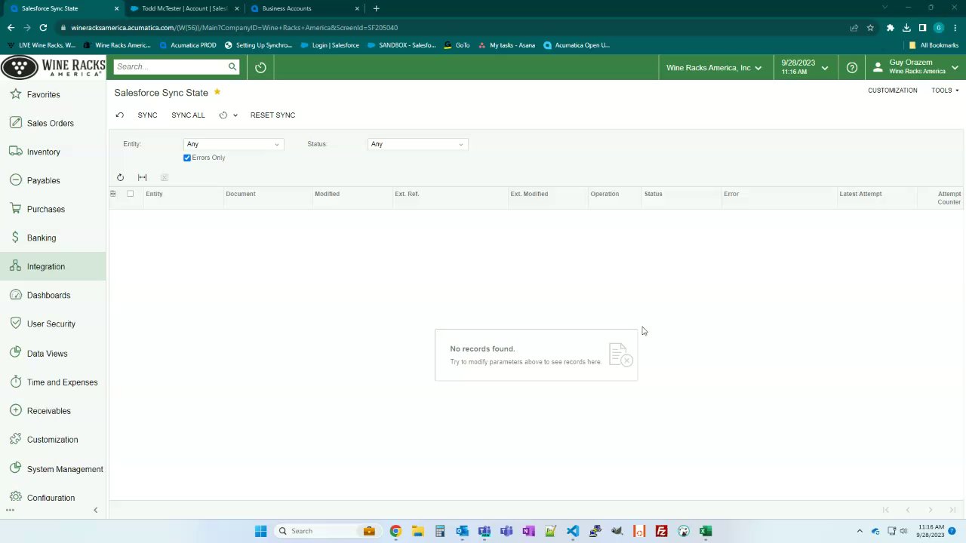Open the business date 9/28/2023 dropdown

[804, 67]
